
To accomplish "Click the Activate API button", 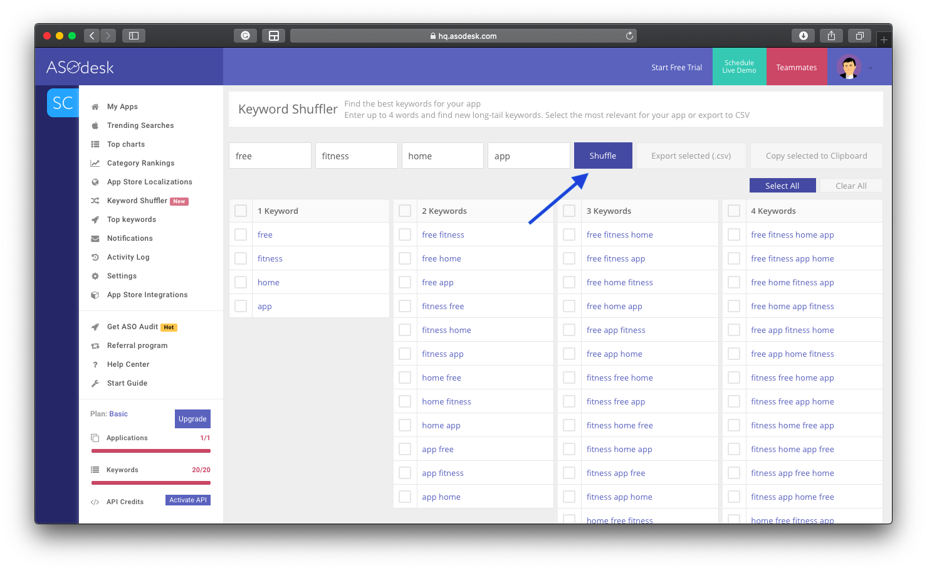I will point(188,500).
